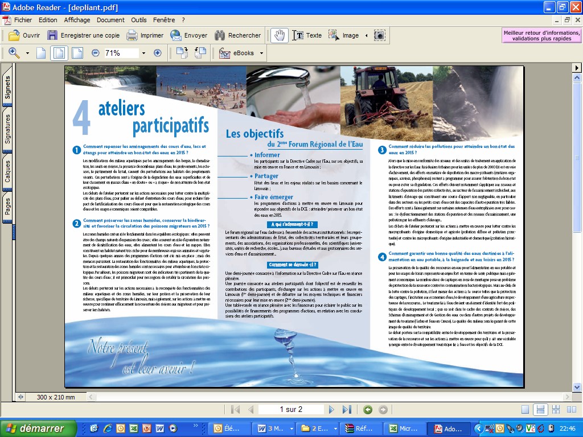Screen dimensions: 583x437
Task: Click the zoom-in magnifier tool
Action: tap(14, 53)
